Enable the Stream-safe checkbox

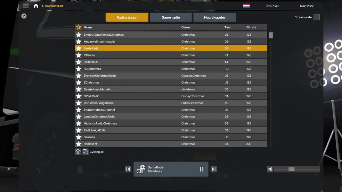coord(317,17)
